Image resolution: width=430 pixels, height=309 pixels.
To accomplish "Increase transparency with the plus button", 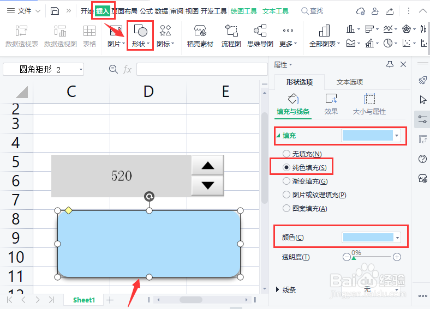I will click(397, 257).
